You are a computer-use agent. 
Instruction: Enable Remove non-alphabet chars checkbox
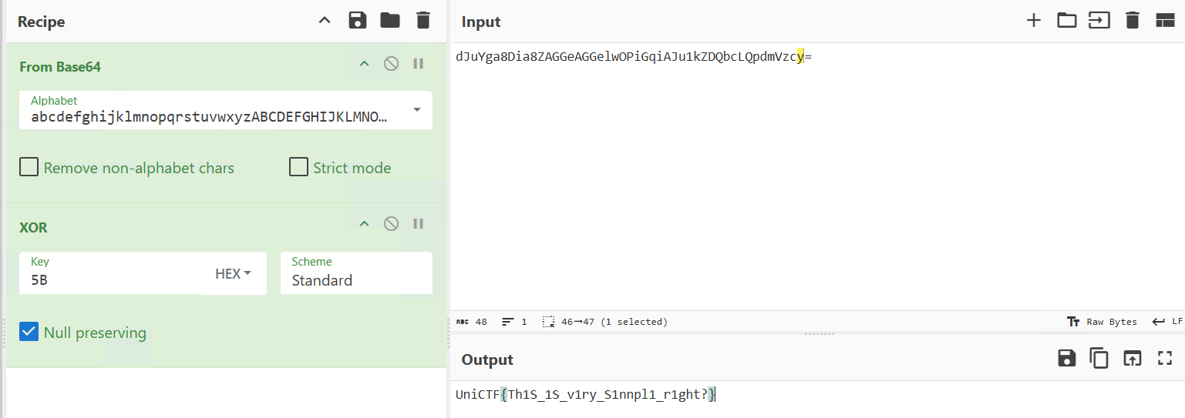29,167
